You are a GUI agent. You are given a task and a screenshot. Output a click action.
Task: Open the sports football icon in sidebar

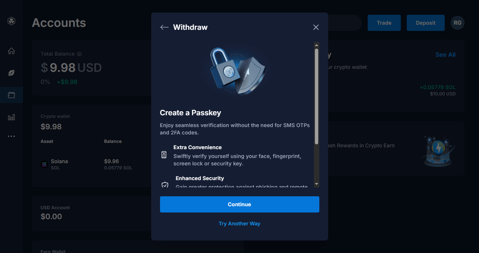(11, 73)
